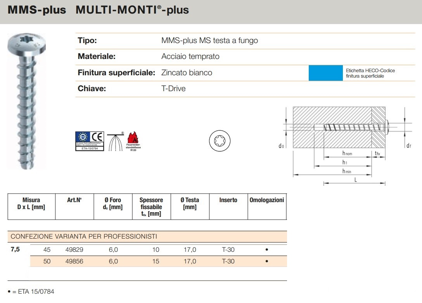
Task: Click the approval dot in the 49829 row
Action: pyautogui.click(x=267, y=250)
